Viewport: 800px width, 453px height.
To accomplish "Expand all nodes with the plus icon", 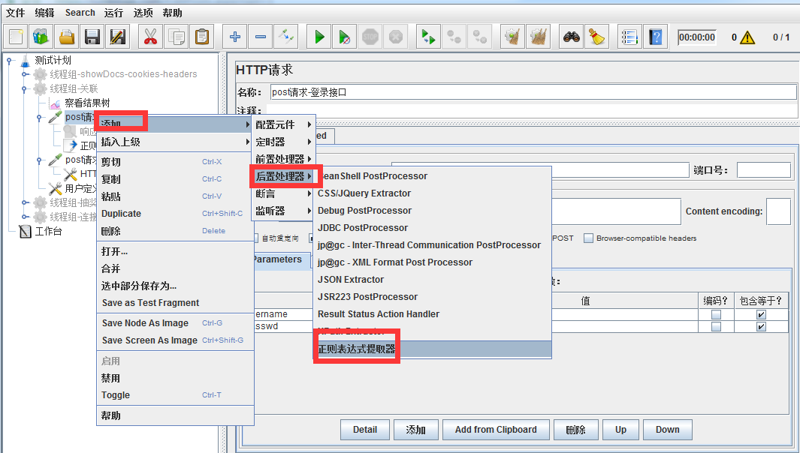I will coord(235,37).
